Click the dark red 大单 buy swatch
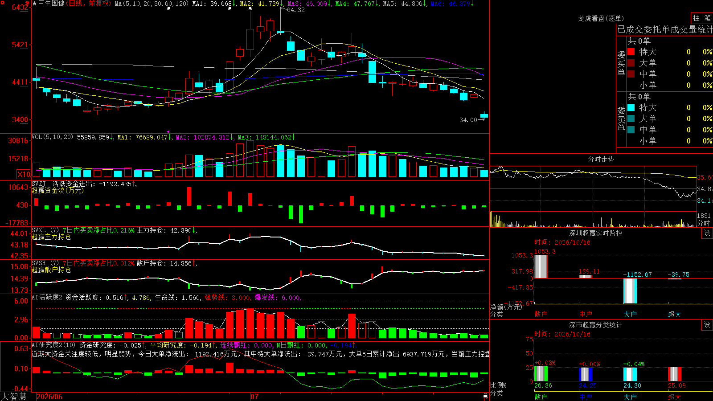Screen dimensions: 713x401 [x=631, y=63]
